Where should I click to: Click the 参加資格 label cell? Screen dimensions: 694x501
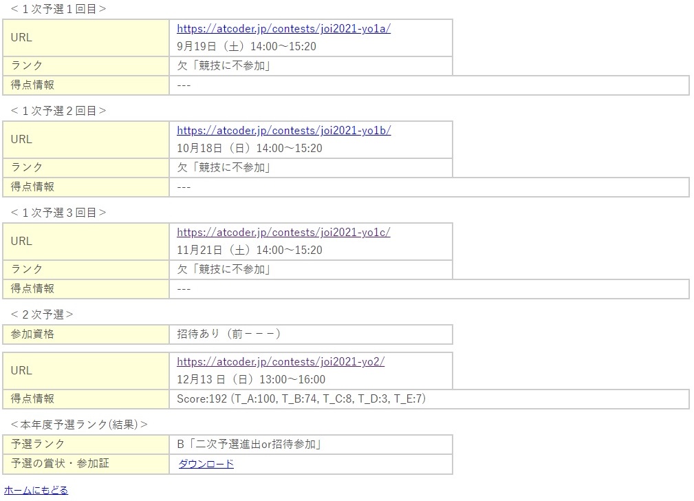tap(32, 334)
